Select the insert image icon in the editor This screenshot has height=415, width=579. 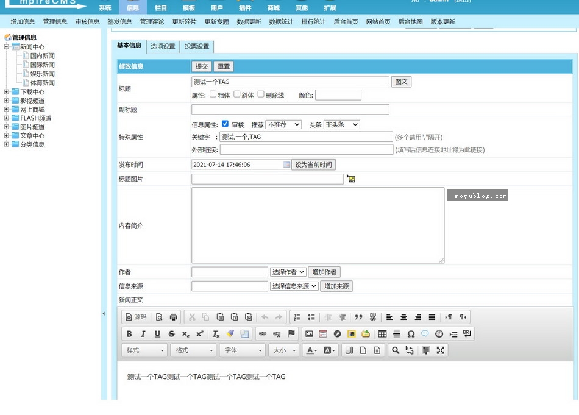pyautogui.click(x=308, y=333)
